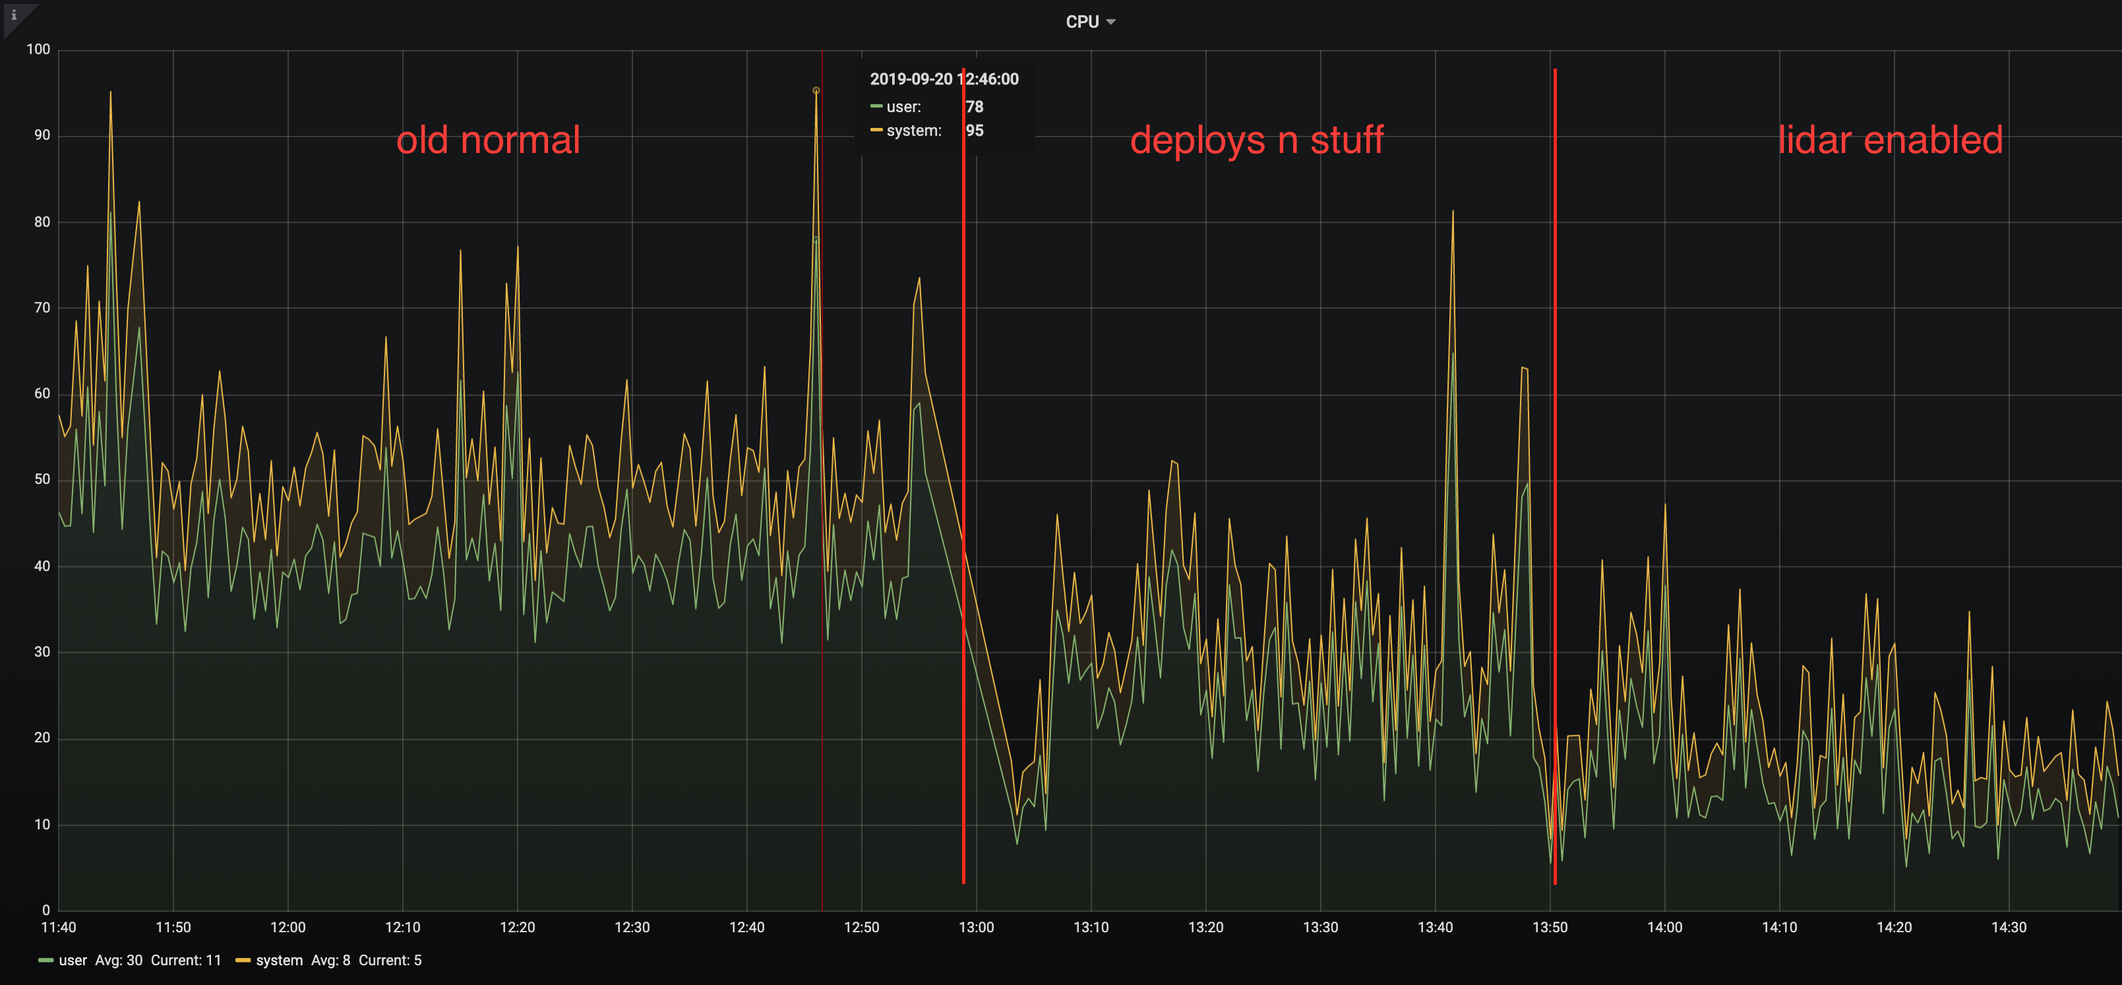Open the CPU panel title menu
This screenshot has width=2122, height=985.
tap(1090, 22)
